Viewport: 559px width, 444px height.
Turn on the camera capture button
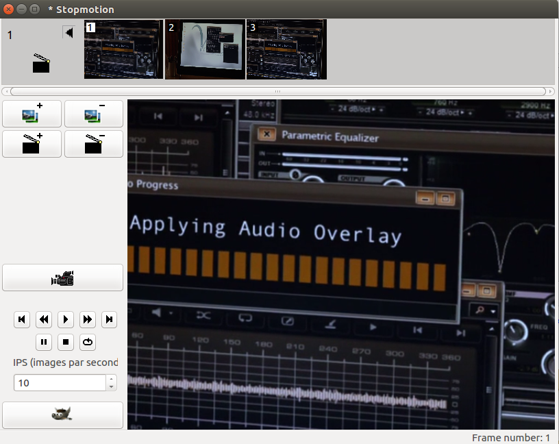pyautogui.click(x=63, y=277)
